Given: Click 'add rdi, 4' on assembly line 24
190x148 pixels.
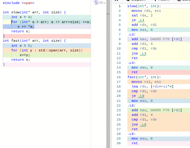Looking at the screenshot, I should pos(142,115).
